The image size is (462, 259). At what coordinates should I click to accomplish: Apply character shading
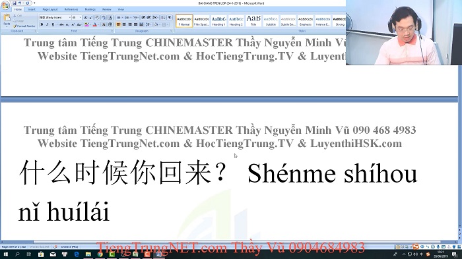[x=104, y=24]
